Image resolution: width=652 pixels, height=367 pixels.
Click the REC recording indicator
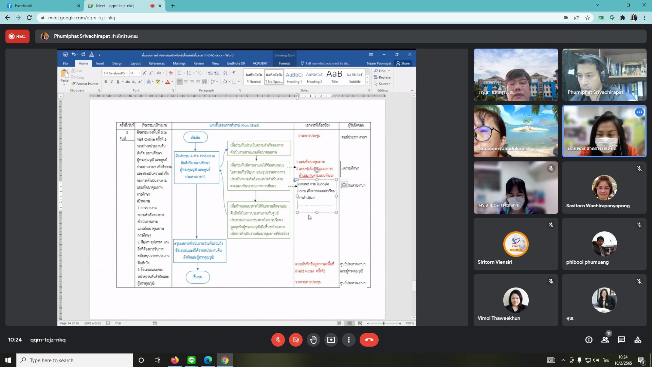17,36
